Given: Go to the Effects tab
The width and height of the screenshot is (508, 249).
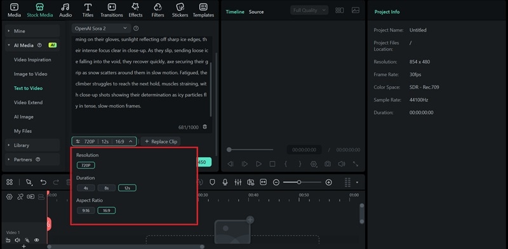Looking at the screenshot, I should 135,10.
